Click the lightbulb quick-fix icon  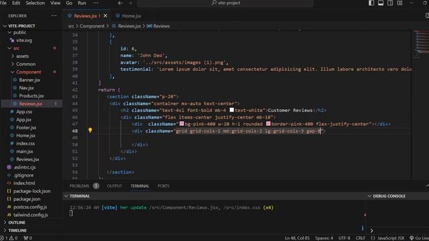(x=90, y=130)
